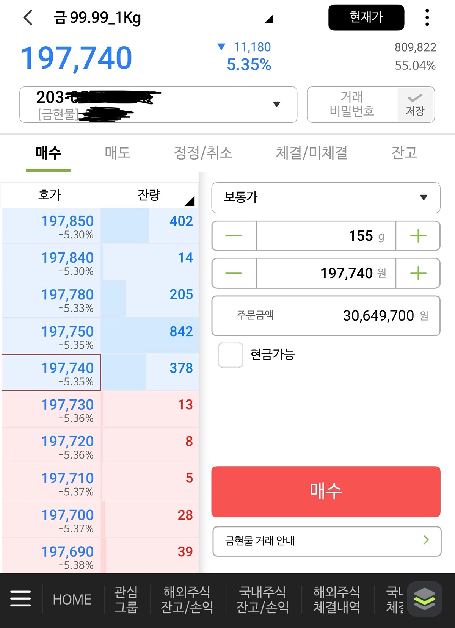The width and height of the screenshot is (455, 628).
Task: Select the 197,750 ask price row
Action: click(100, 336)
